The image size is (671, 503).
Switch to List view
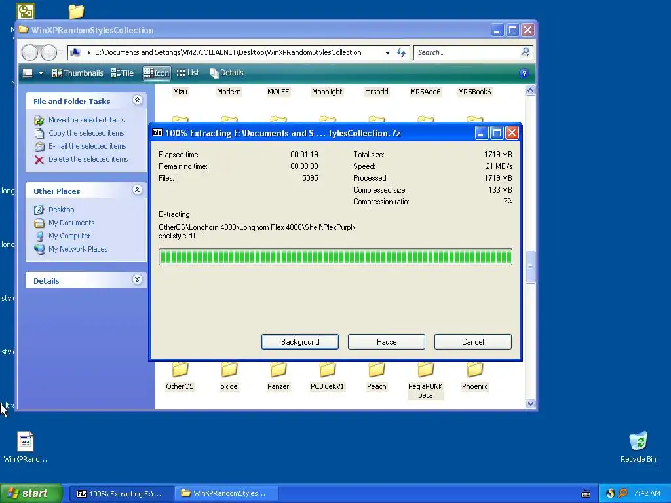188,73
